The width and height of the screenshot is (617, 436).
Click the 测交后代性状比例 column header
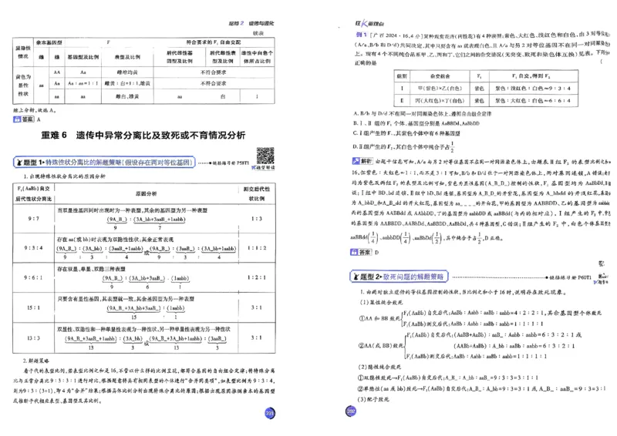coord(257,194)
